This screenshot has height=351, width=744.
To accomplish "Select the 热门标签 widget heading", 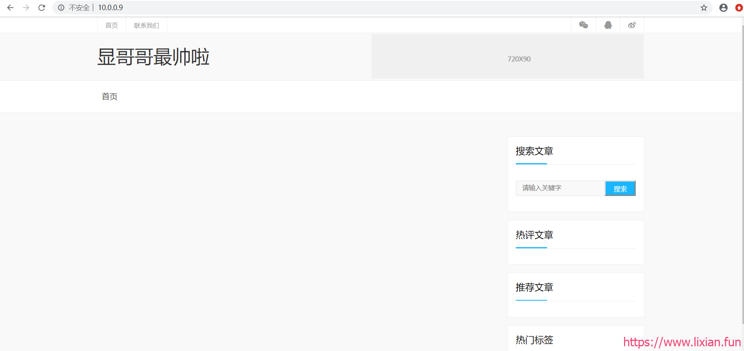I will pyautogui.click(x=534, y=340).
